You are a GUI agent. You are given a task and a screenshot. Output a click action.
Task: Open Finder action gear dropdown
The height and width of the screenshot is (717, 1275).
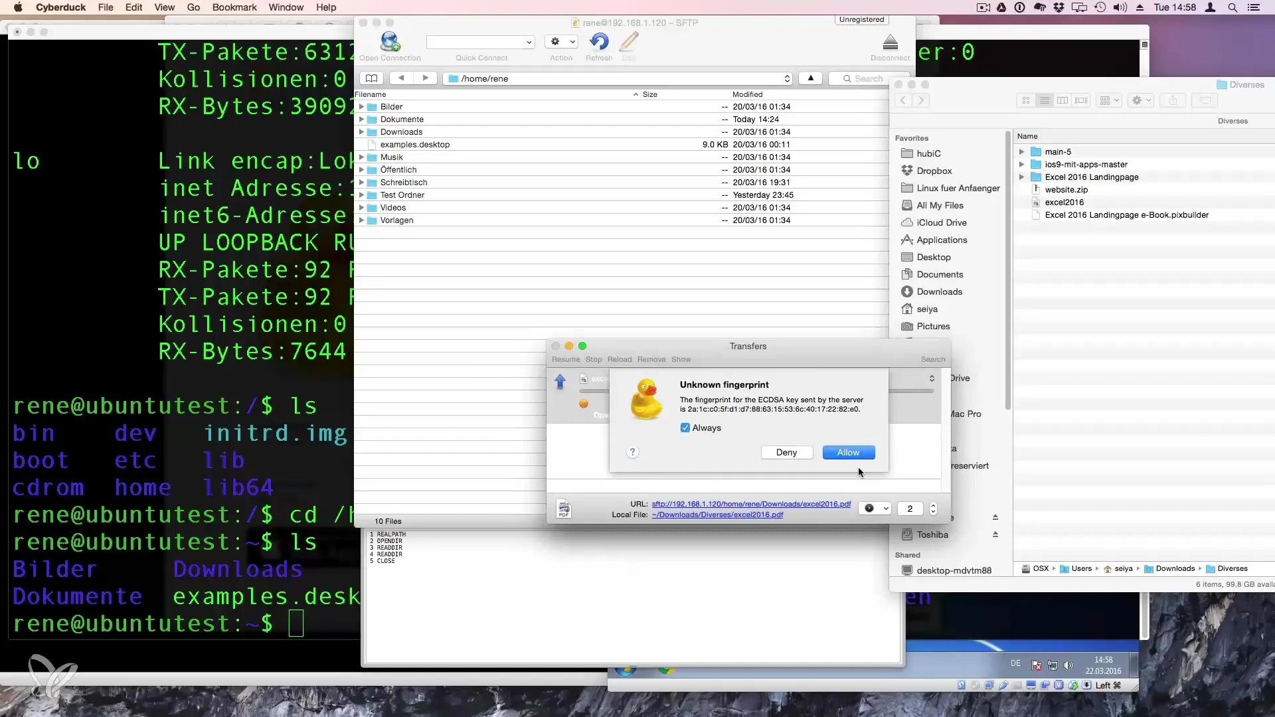[1141, 100]
